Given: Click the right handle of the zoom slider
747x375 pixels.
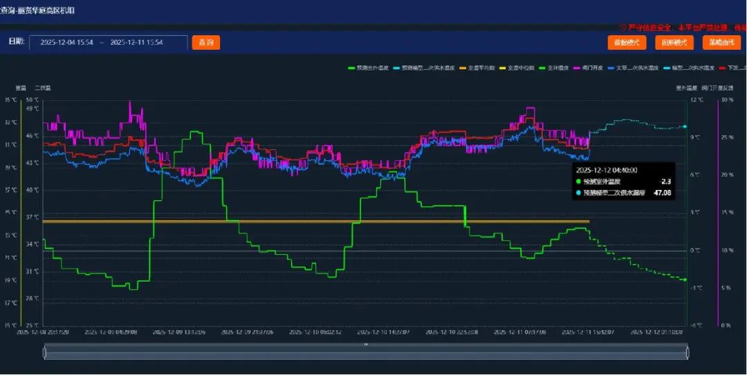Looking at the screenshot, I should pos(687,353).
